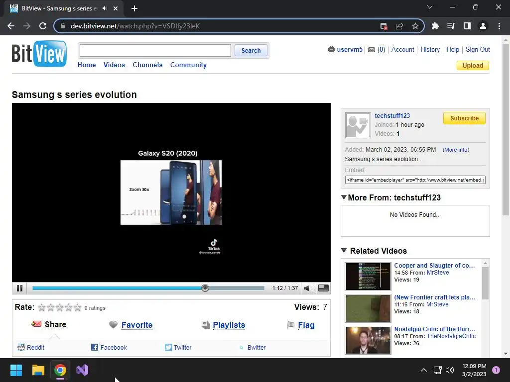Go back in browser history
Screen dimensions: 510x382
click(11, 26)
